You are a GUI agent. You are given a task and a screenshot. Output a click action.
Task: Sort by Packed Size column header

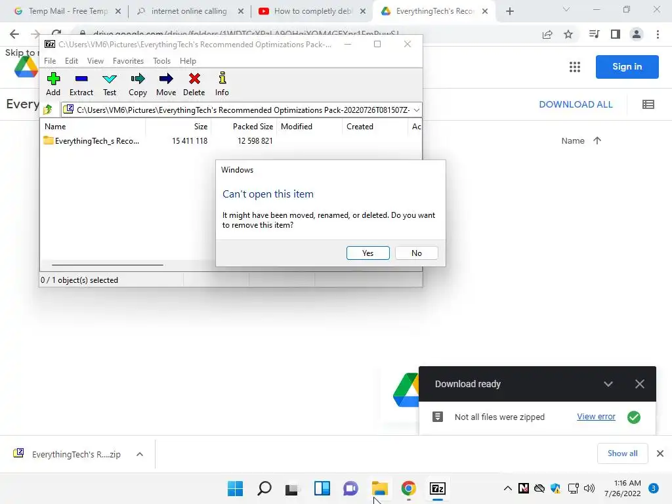point(244,127)
